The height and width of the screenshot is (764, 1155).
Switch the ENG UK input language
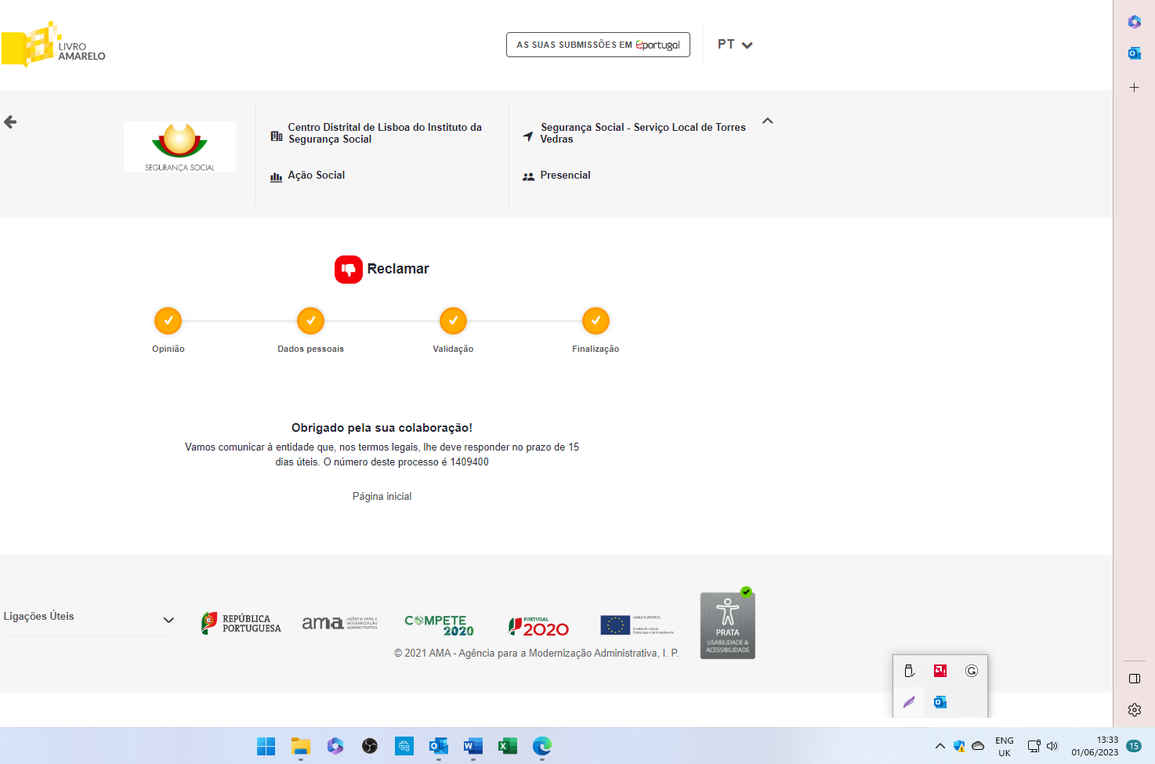point(1005,746)
